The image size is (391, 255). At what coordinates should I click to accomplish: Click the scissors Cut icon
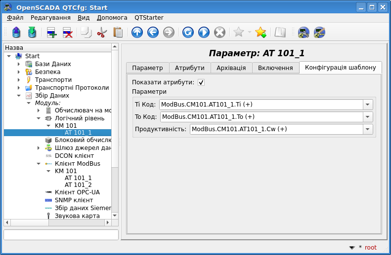(x=102, y=33)
